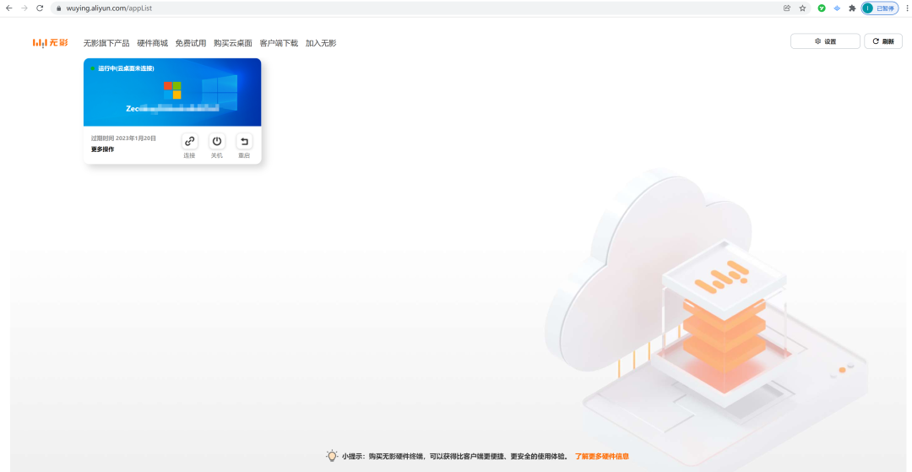Click the refresh (刷新) button
This screenshot has height=472, width=912.
point(883,41)
